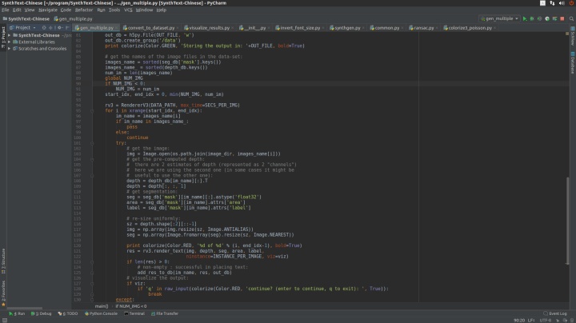The image size is (576, 323).
Task: Click the scroll-from-source target icon in Project panel
Action: 44,27
